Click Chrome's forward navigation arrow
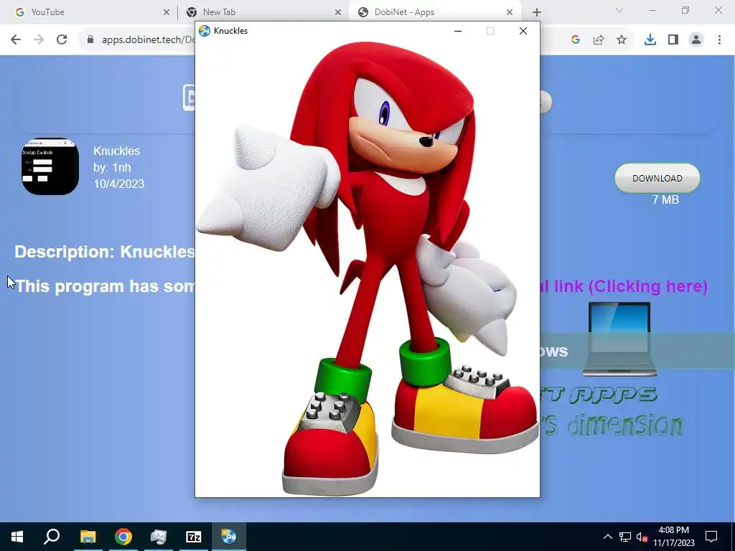735x551 pixels. pyautogui.click(x=39, y=40)
